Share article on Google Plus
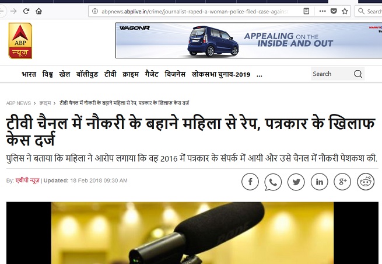This screenshot has height=264, width=382. pyautogui.click(x=342, y=182)
